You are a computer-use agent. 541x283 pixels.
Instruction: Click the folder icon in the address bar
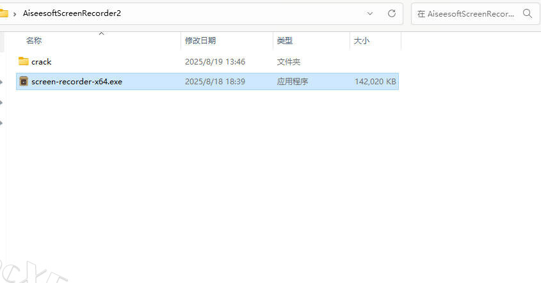point(4,13)
